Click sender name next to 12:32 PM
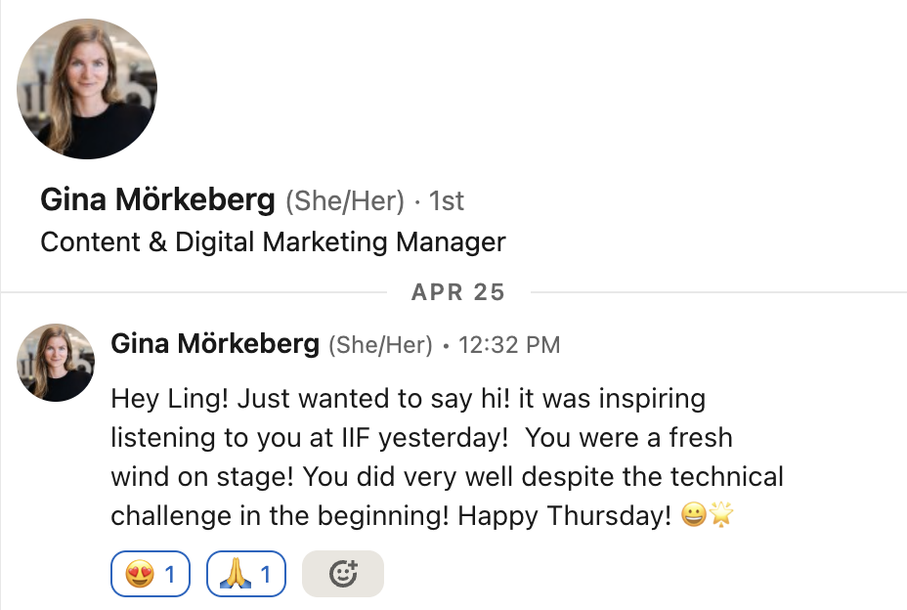 tap(215, 344)
